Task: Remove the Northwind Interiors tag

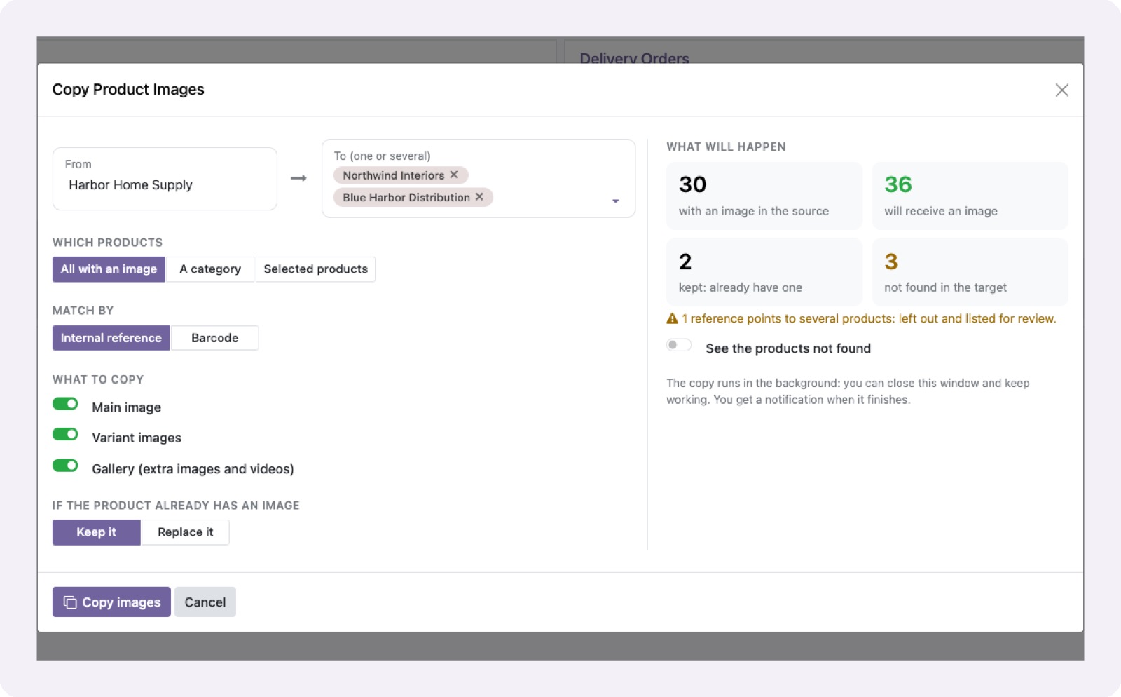Action: point(454,175)
